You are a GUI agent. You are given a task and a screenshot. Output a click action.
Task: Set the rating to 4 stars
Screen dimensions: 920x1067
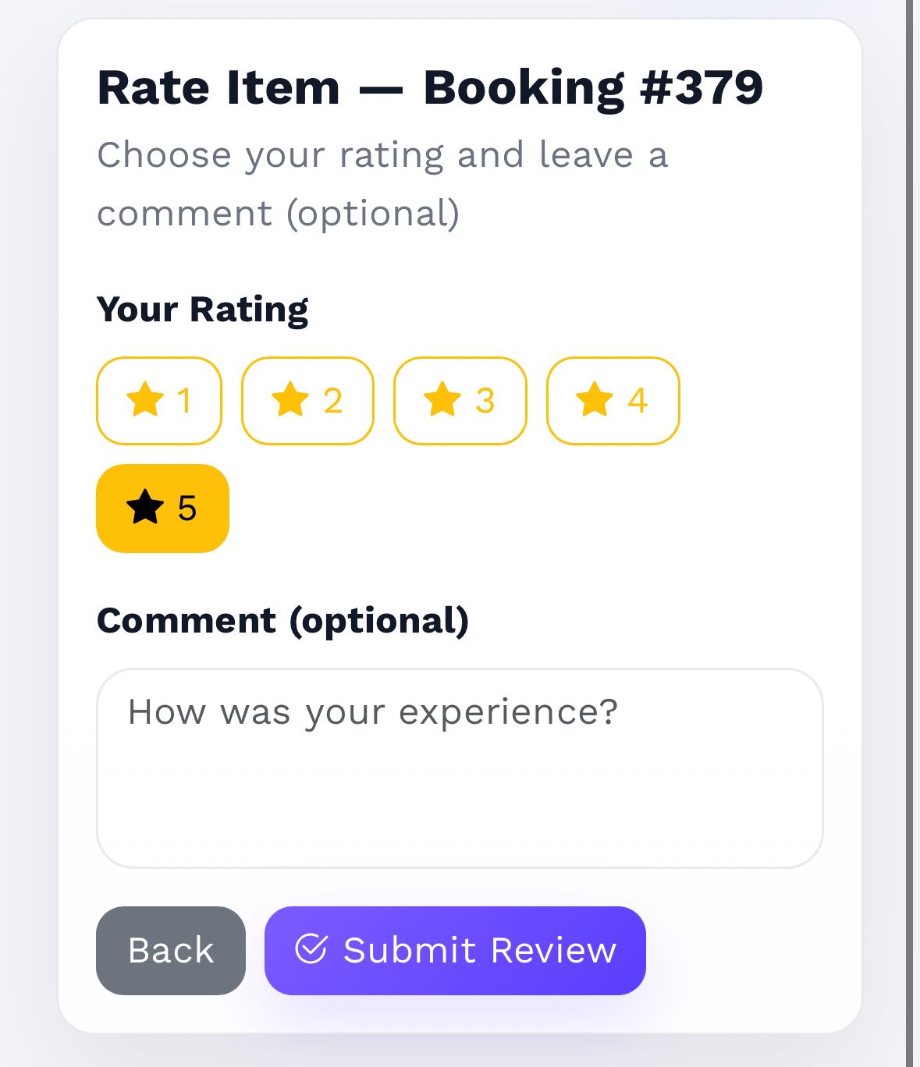point(613,401)
